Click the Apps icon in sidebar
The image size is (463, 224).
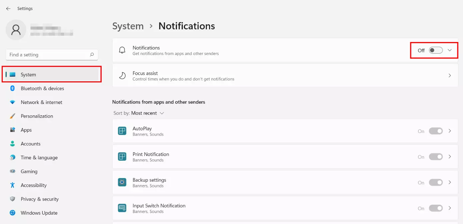point(13,130)
